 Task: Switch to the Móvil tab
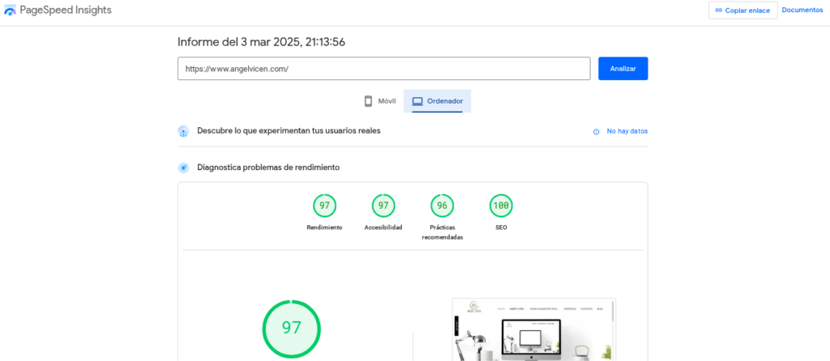(x=380, y=101)
